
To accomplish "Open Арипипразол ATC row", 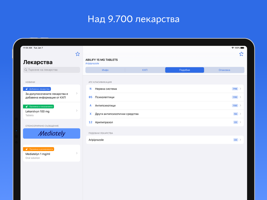I will point(165,122).
